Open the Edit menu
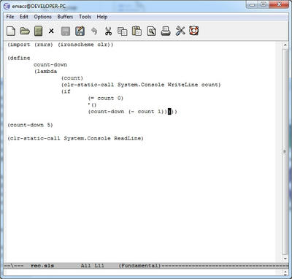The height and width of the screenshot is (279, 292). coord(24,17)
